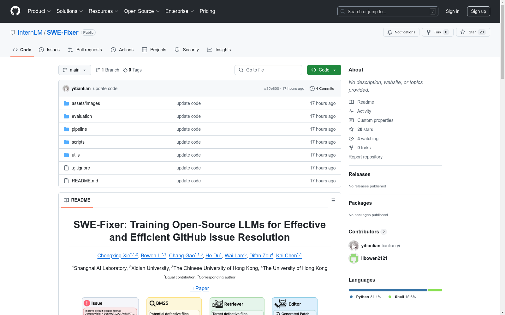Open the main branch selector dropdown
The height and width of the screenshot is (315, 505).
click(x=75, y=70)
